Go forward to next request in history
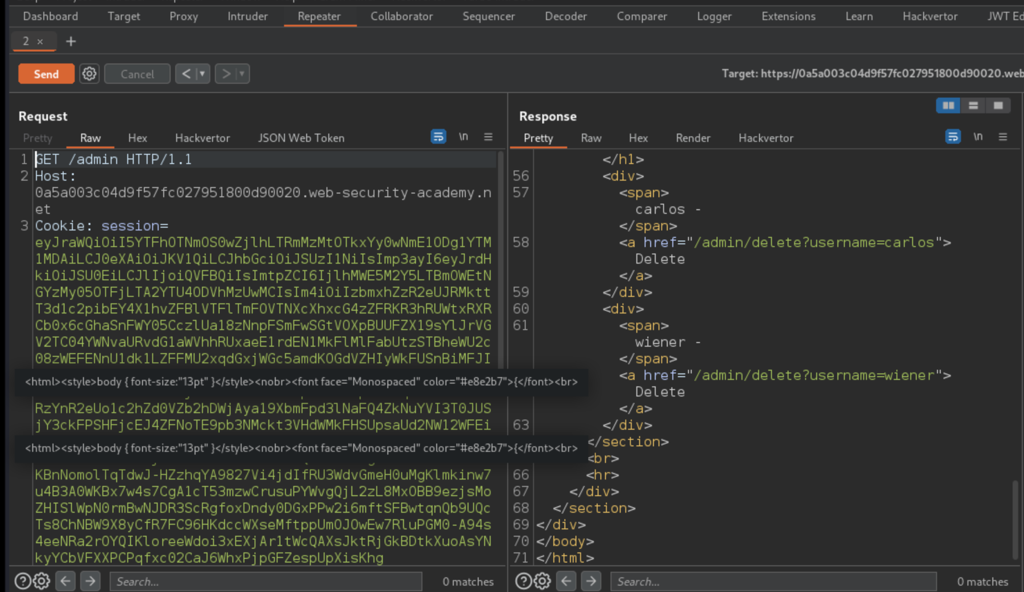 click(x=226, y=74)
